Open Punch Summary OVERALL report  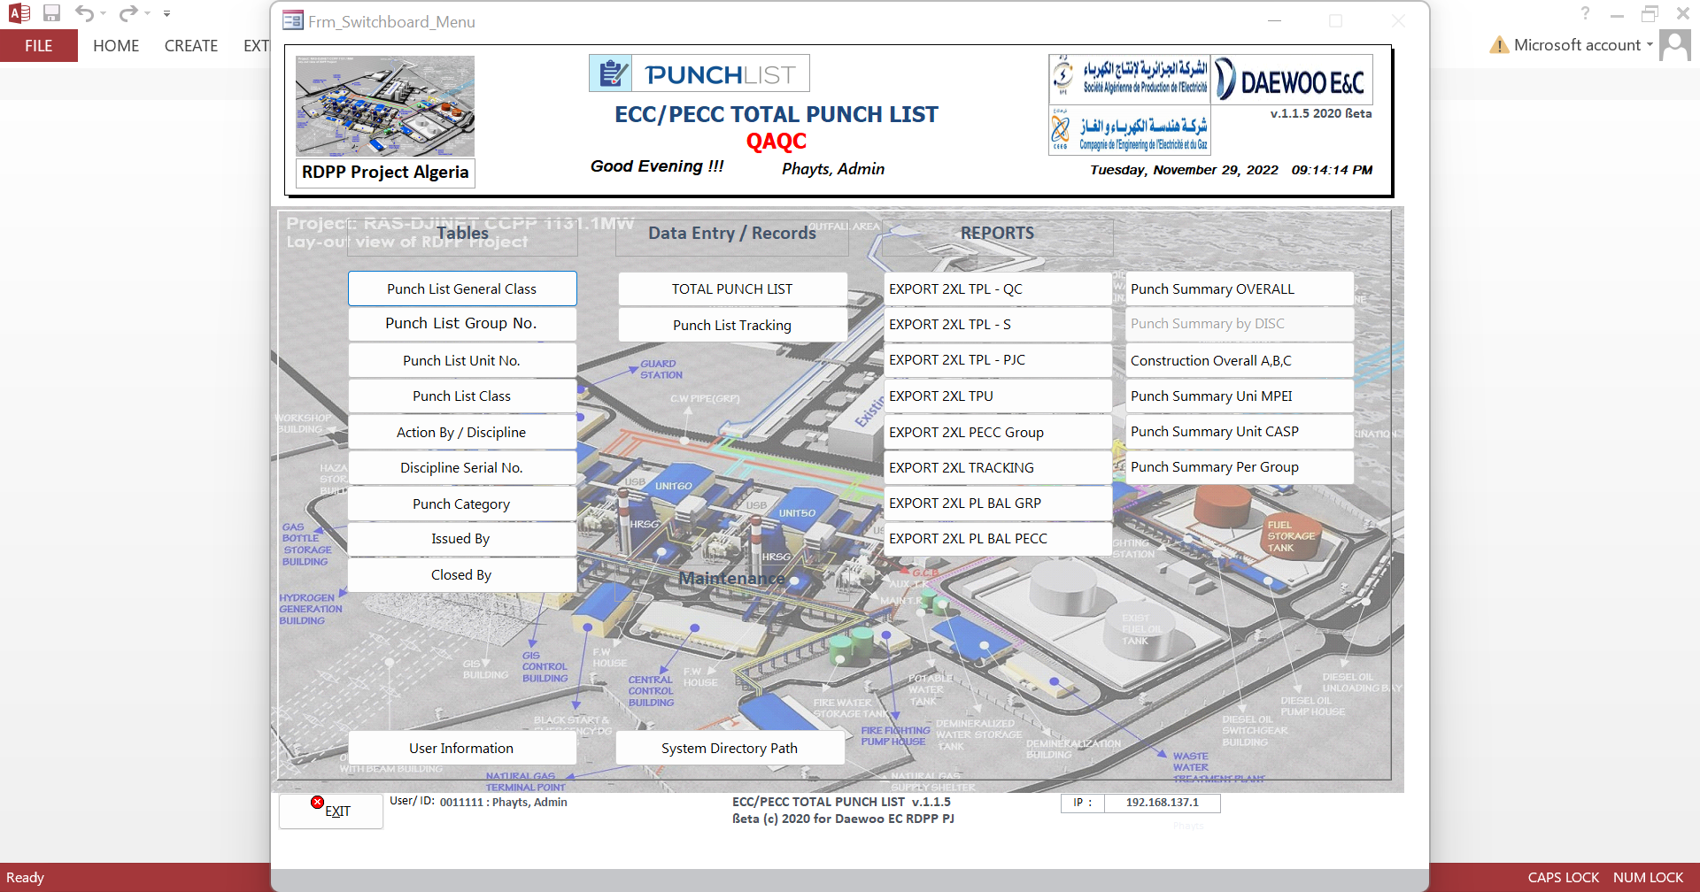(x=1240, y=288)
